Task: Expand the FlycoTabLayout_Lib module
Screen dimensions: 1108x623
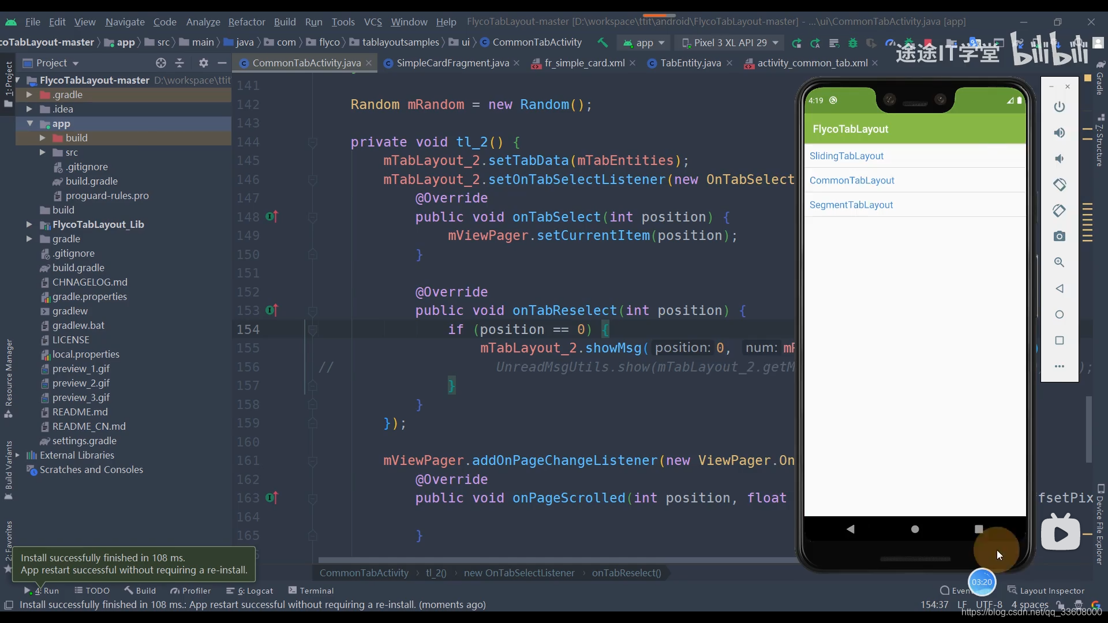Action: pyautogui.click(x=29, y=224)
